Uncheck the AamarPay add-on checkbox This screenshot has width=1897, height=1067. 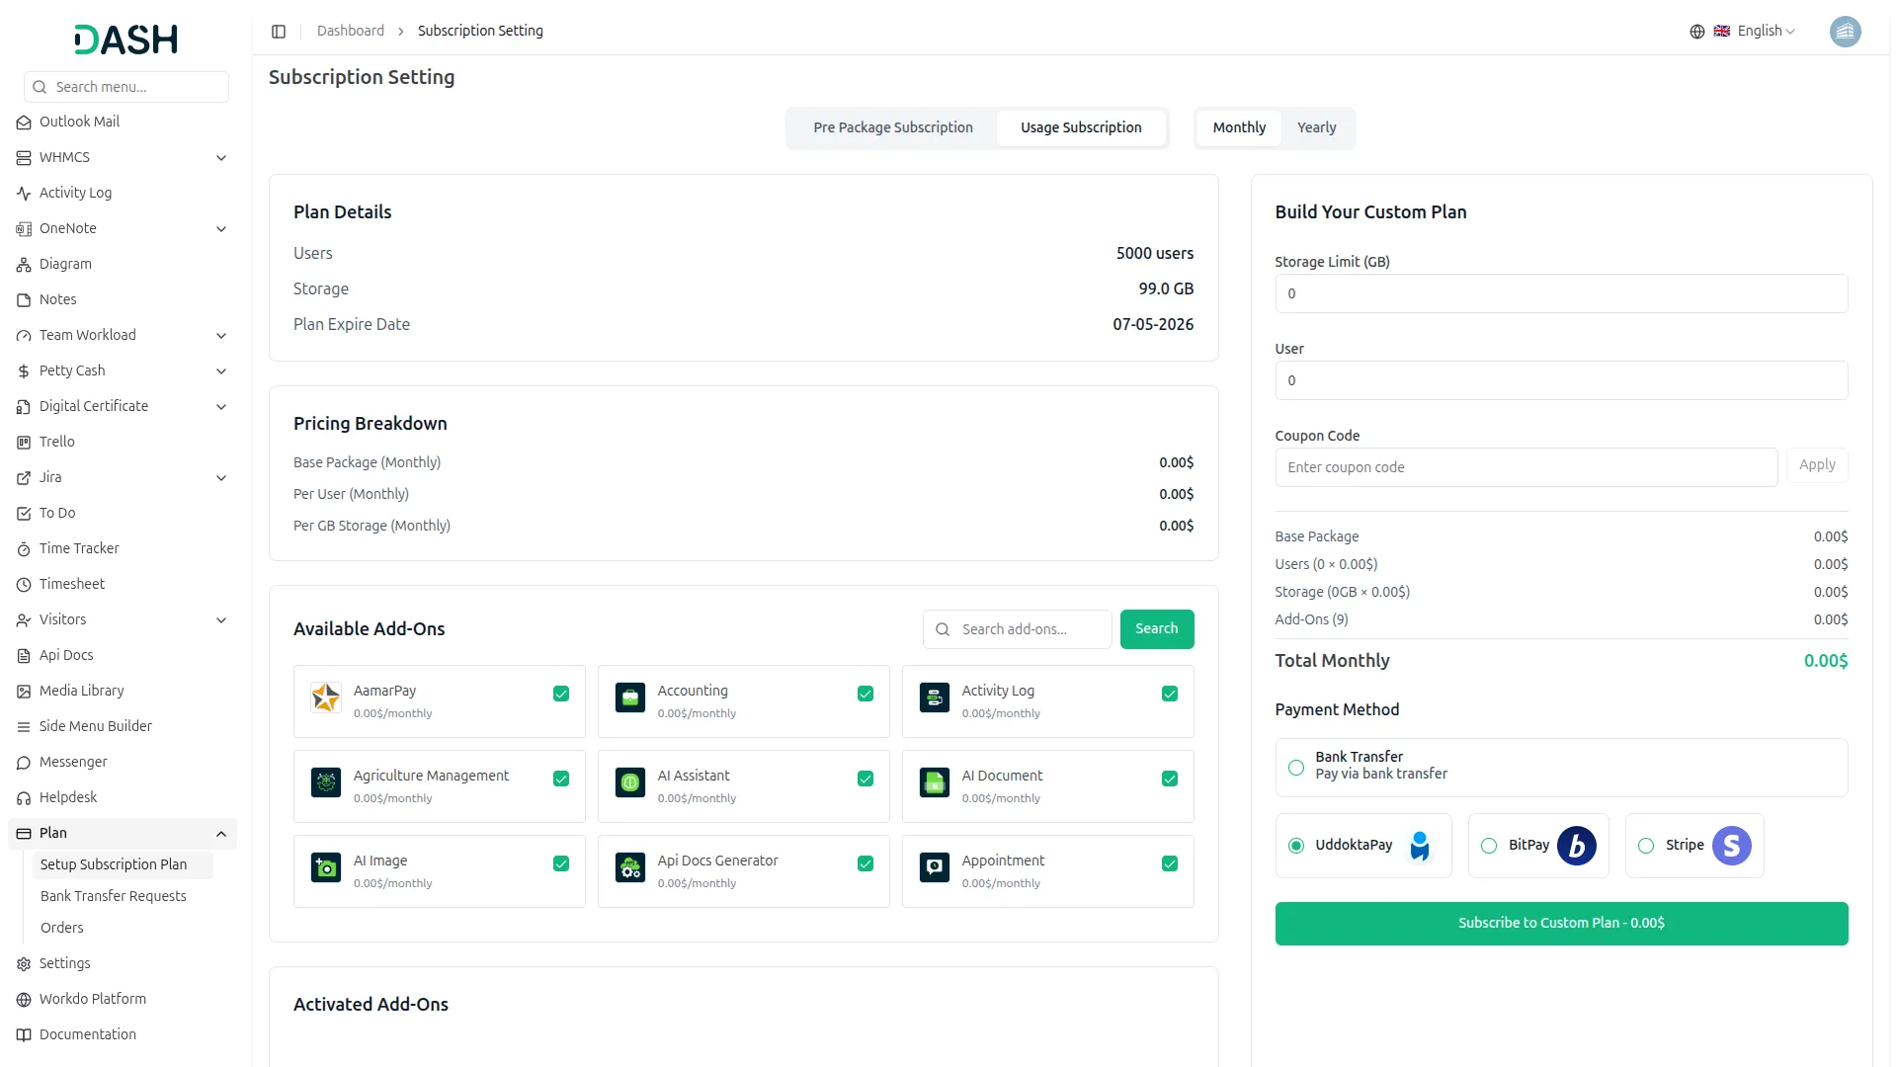click(x=561, y=694)
